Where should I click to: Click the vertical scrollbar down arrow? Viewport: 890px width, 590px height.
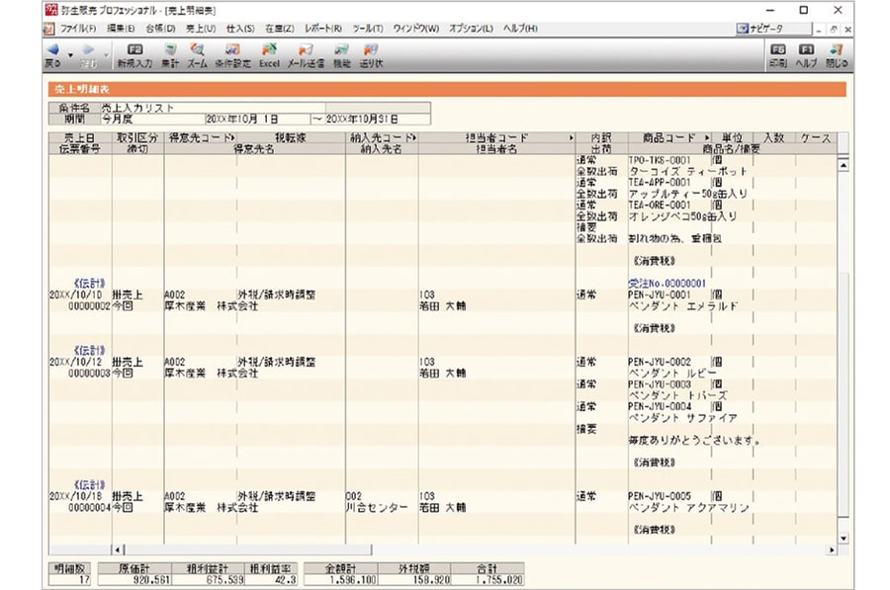(844, 538)
